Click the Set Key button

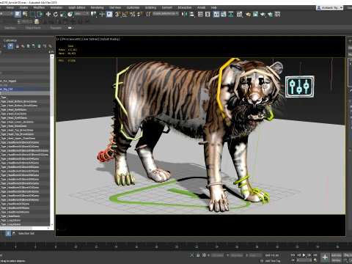(x=337, y=260)
